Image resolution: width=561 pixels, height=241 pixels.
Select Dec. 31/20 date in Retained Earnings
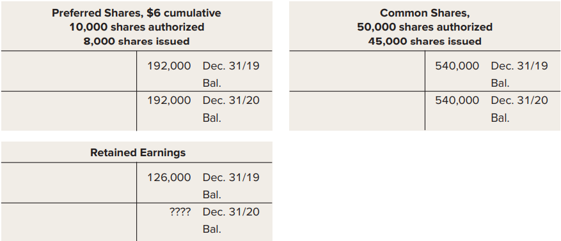coord(231,212)
